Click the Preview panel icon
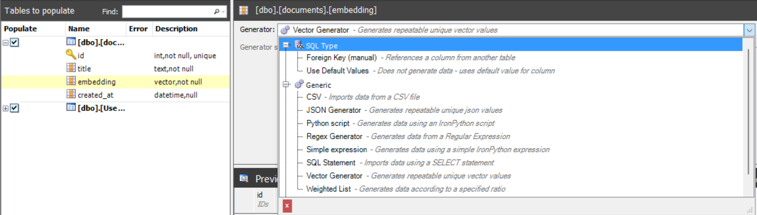Image resolution: width=757 pixels, height=215 pixels. click(x=244, y=178)
